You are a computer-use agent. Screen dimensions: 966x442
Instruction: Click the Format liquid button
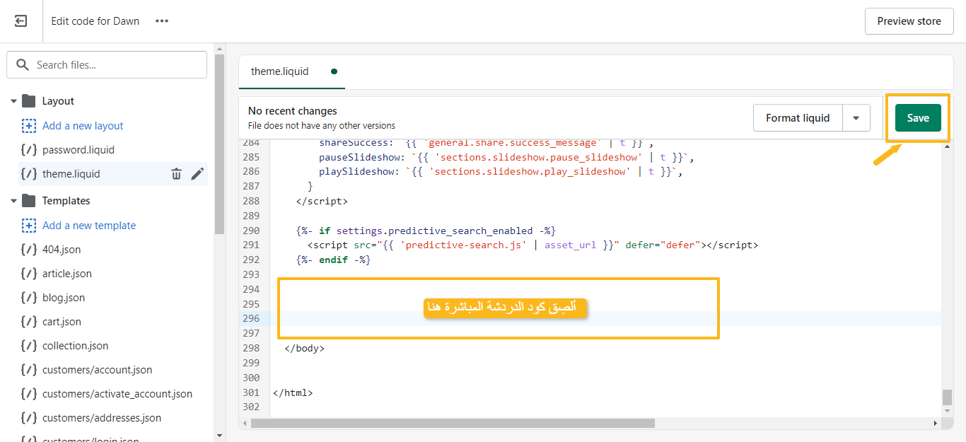(798, 118)
